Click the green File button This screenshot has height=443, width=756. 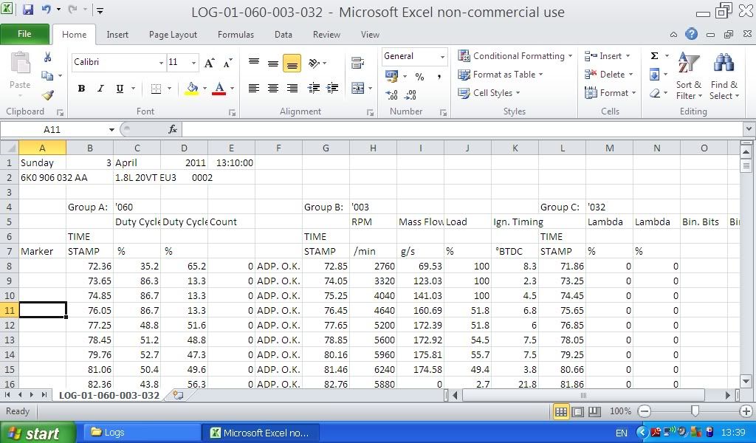[x=24, y=34]
